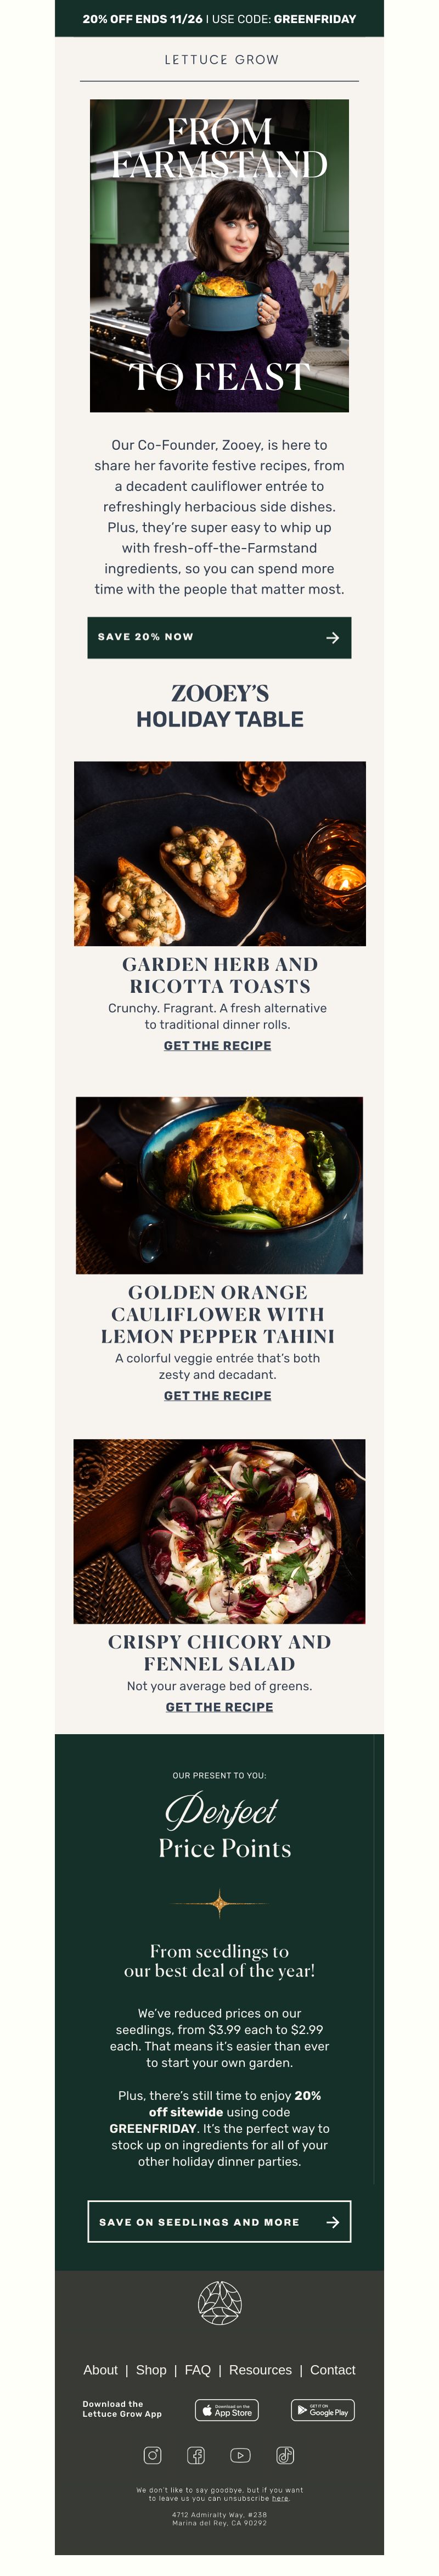This screenshot has width=439, height=2576.
Task: Click the arrow on Save 20% Now
Action: click(x=333, y=637)
